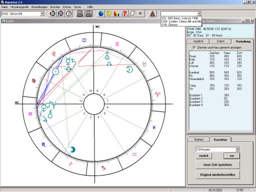Image resolution: width=256 pixels, height=192 pixels.
Task: Click the R toolbar button
Action: click(140, 13)
